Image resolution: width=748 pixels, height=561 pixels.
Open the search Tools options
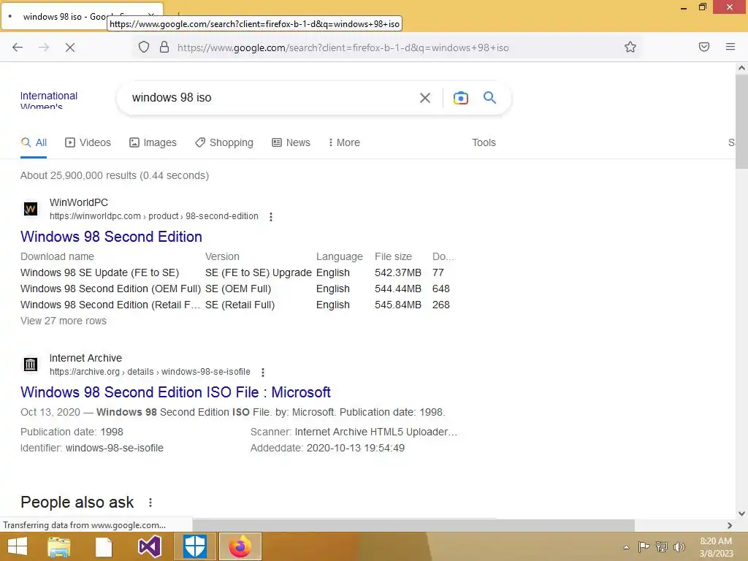(x=484, y=142)
